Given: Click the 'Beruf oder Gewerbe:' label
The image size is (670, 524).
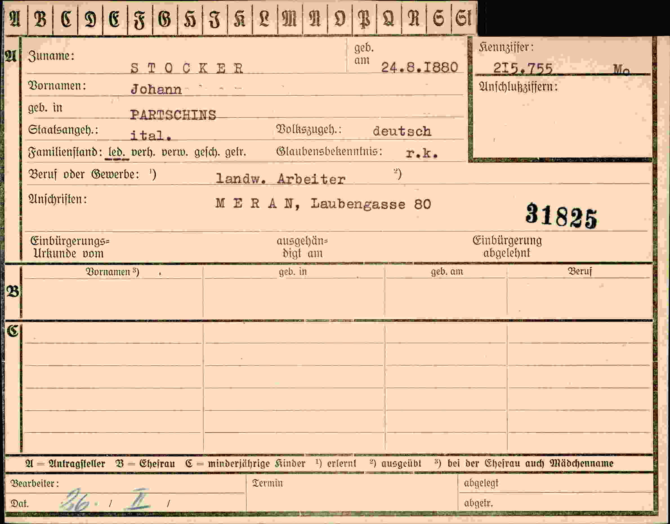Looking at the screenshot, I should tap(84, 174).
